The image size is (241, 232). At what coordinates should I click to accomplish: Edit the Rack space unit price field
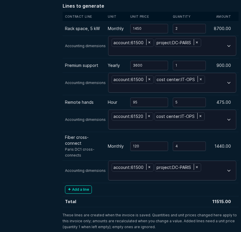(149, 29)
